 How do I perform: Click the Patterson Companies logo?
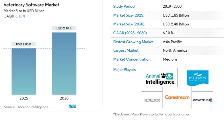(198, 77)
